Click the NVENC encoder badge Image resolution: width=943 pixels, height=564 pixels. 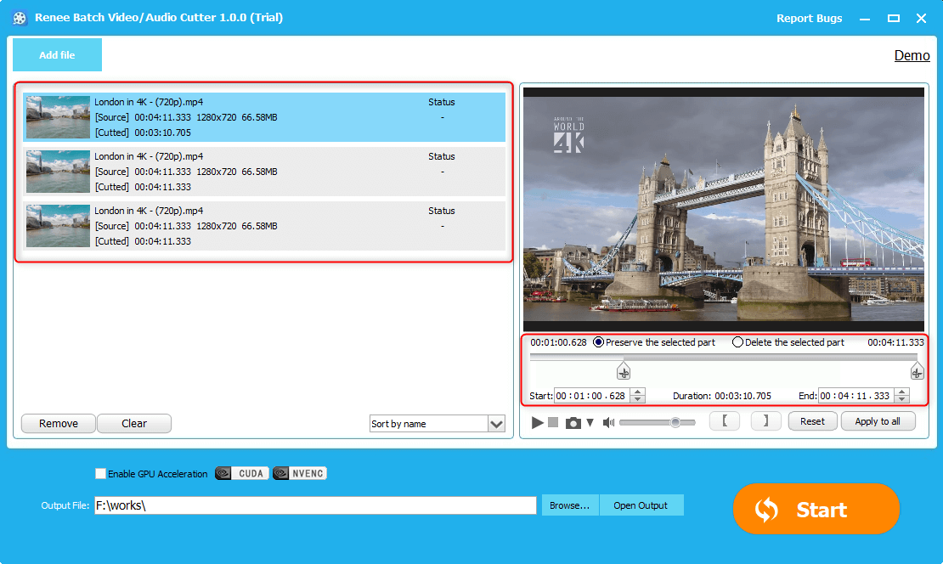[300, 473]
